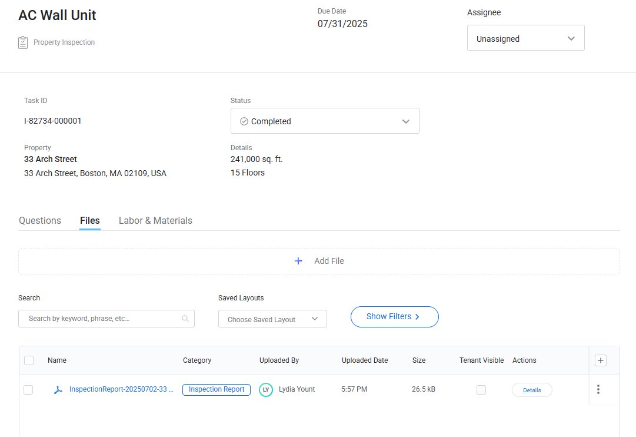Open the Assignee dropdown showing Unassigned
Image resolution: width=636 pixels, height=437 pixels.
pos(525,39)
